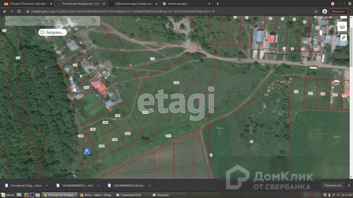Switch to the Российская Федера... taskbar window
Viewport: 353px width, 198px height.
coord(60,195)
